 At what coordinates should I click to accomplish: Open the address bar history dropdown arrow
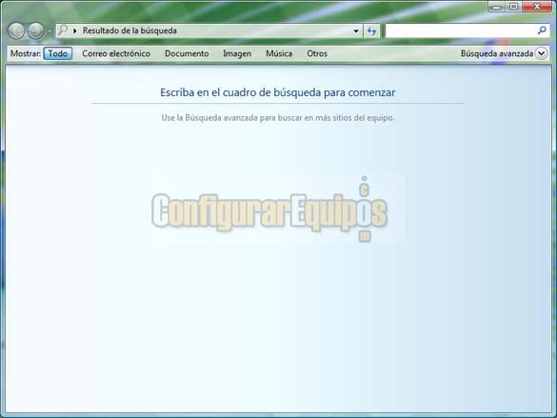[356, 30]
